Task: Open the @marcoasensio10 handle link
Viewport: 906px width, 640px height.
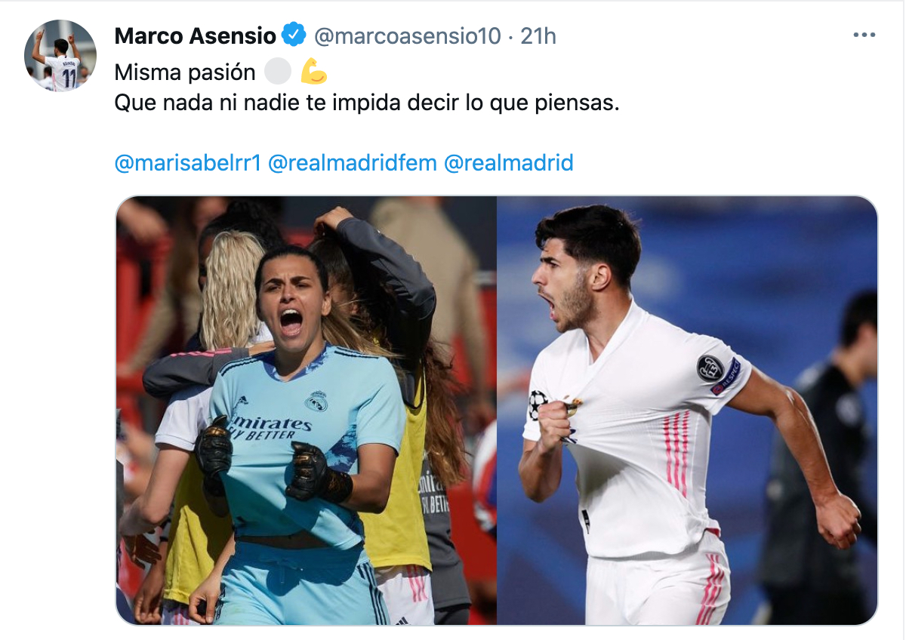Action: (x=407, y=35)
